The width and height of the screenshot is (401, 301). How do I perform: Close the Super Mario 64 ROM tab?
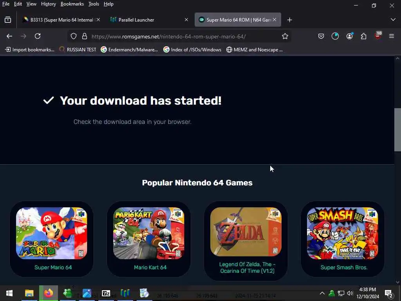pyautogui.click(x=275, y=20)
